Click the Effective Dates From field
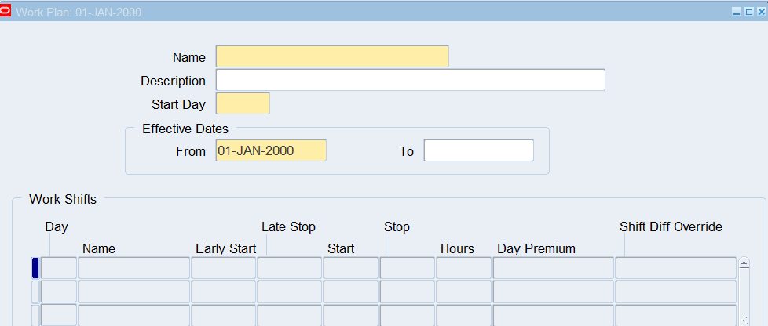 (271, 150)
